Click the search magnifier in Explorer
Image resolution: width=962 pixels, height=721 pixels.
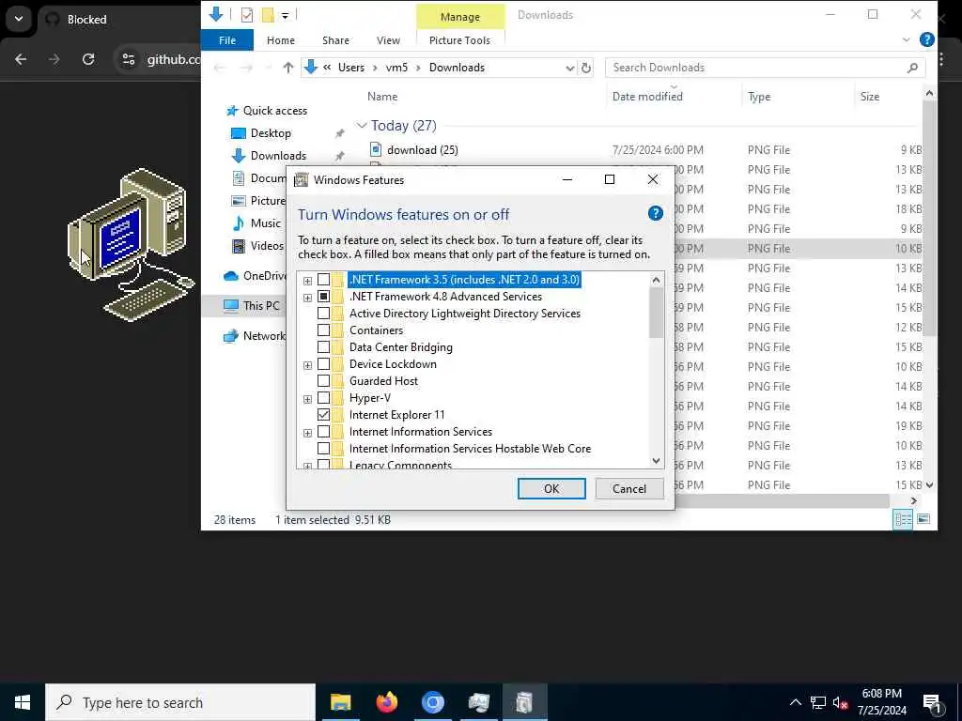912,68
